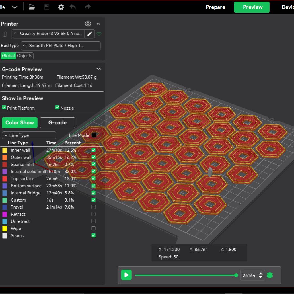Screen dimensions: 294x294
Task: Click the Top surface red color swatch
Action: click(x=5, y=179)
